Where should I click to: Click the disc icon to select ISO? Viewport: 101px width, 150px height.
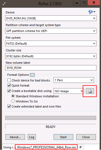point(90,91)
